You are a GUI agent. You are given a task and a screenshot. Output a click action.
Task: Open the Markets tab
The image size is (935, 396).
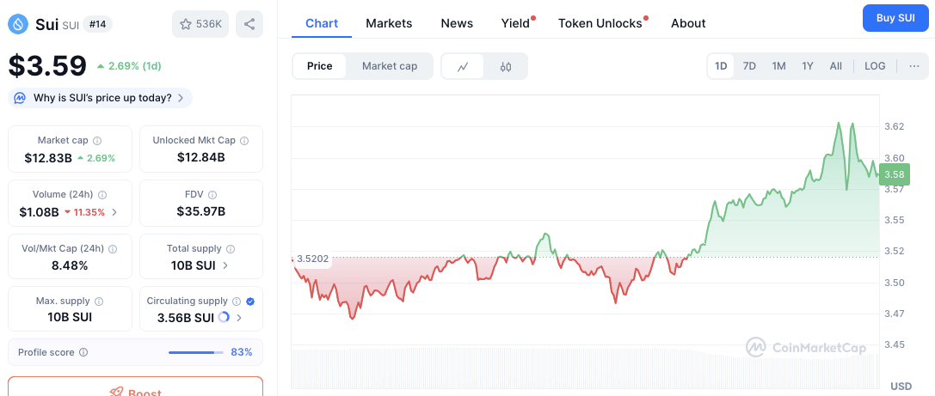389,23
